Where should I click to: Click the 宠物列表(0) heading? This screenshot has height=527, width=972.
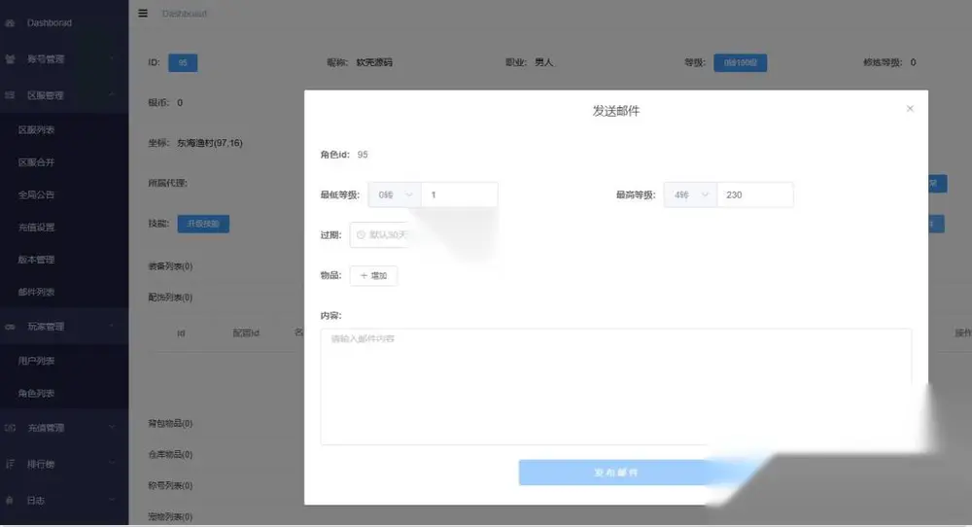pyautogui.click(x=170, y=516)
